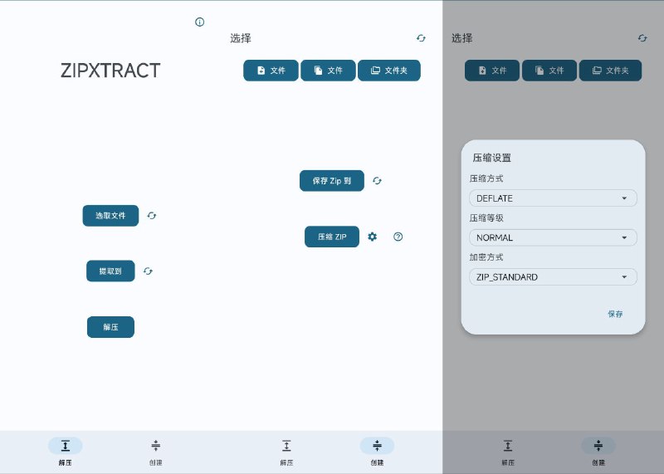Click dimmed 文件夹 button on right screen
Image resolution: width=664 pixels, height=474 pixels.
tap(610, 71)
